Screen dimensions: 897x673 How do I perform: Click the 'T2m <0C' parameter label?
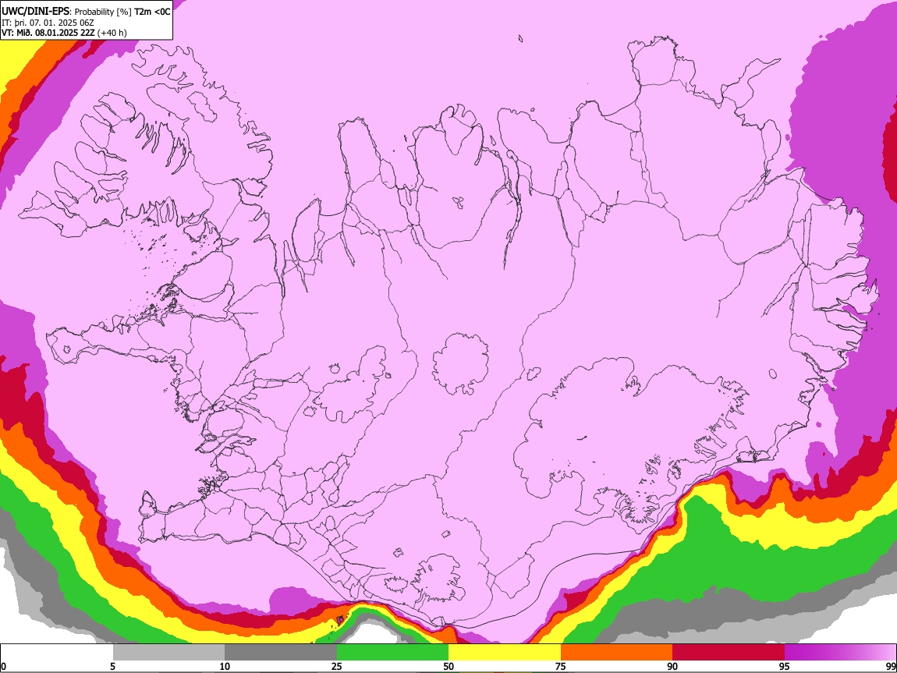[153, 12]
